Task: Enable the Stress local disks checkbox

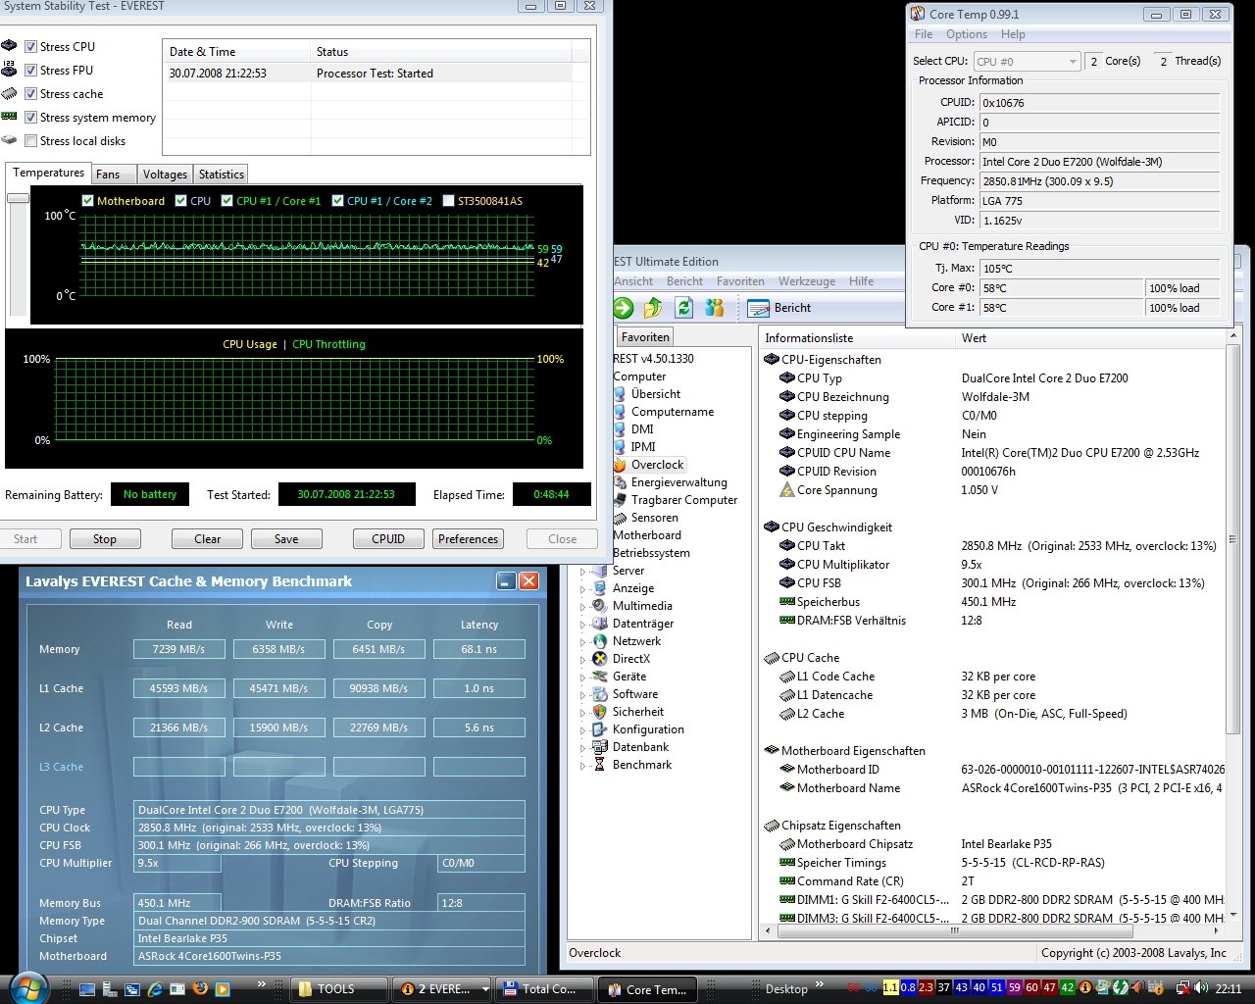Action: (30, 140)
